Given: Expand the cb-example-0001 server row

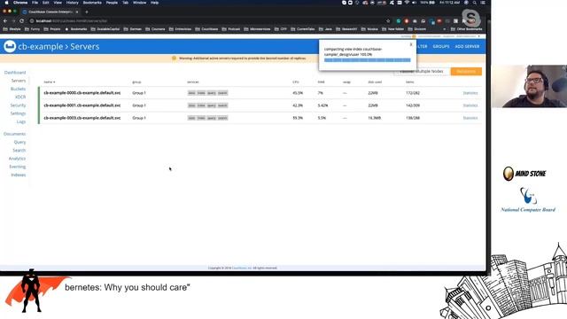Looking at the screenshot, I should (x=260, y=105).
